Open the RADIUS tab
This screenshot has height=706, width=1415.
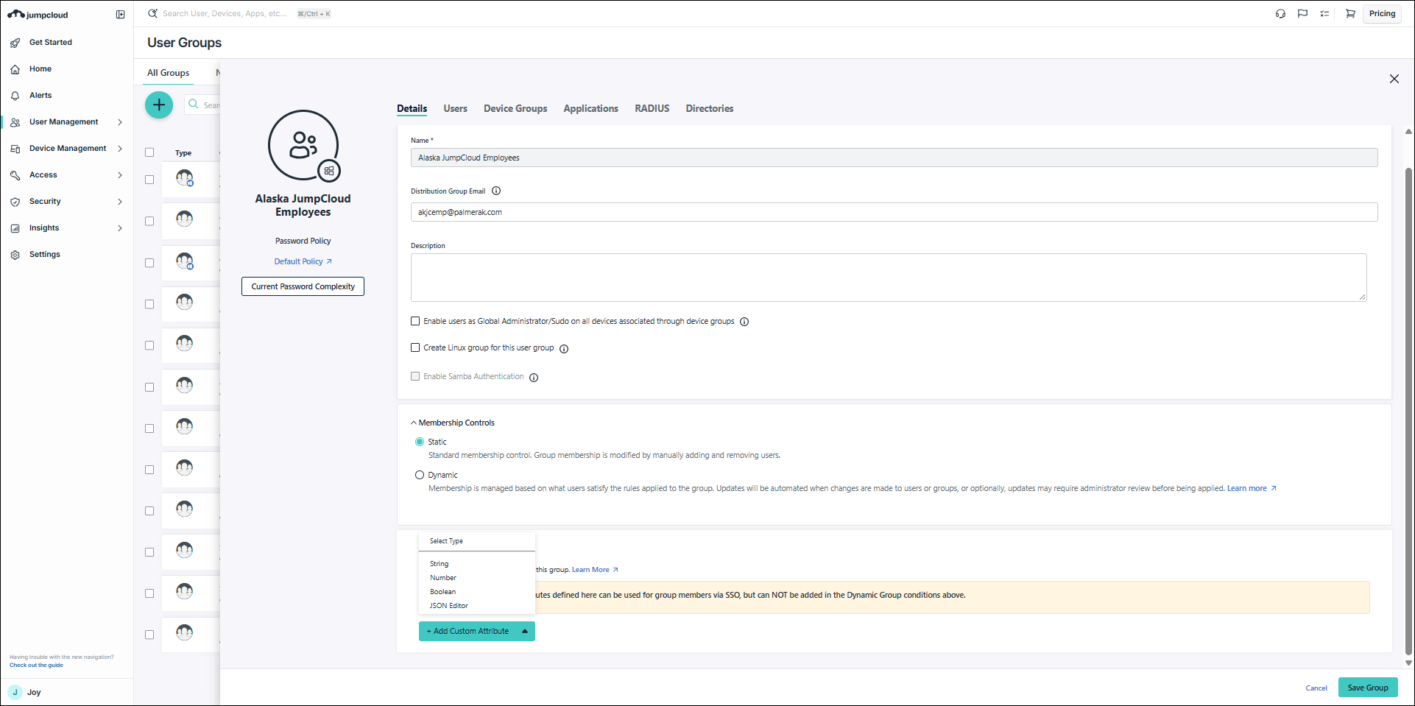(652, 109)
